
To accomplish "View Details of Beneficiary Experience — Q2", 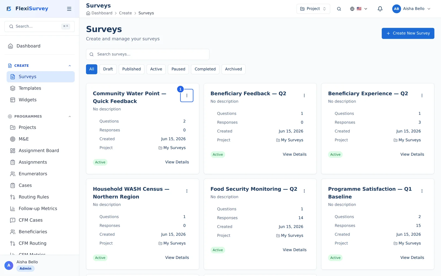I will point(412,155).
